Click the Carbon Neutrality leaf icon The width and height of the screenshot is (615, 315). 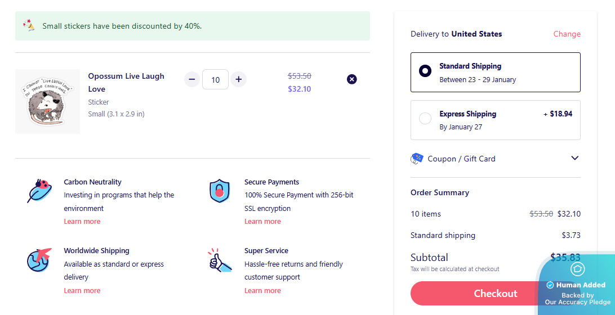(x=39, y=191)
